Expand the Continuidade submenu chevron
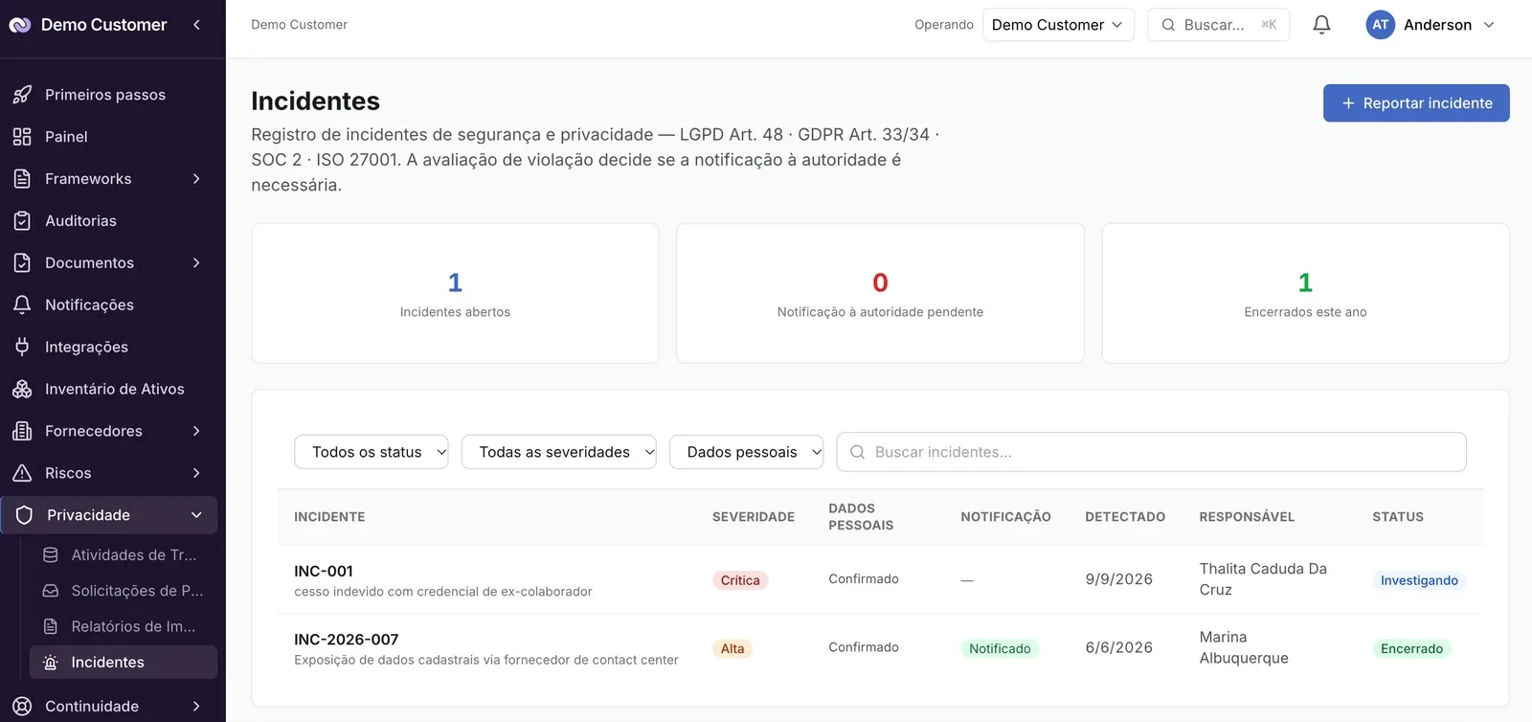Image resolution: width=1532 pixels, height=722 pixels. point(196,707)
